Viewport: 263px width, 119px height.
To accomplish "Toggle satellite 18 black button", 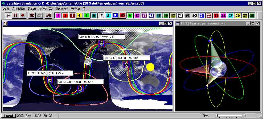I will (180, 16).
